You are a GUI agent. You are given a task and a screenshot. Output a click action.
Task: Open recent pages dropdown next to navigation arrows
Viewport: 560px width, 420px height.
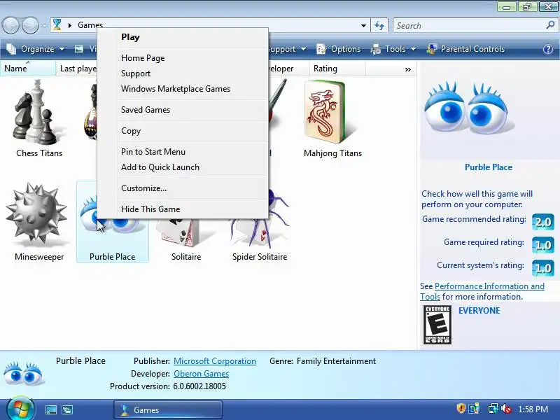click(x=44, y=26)
